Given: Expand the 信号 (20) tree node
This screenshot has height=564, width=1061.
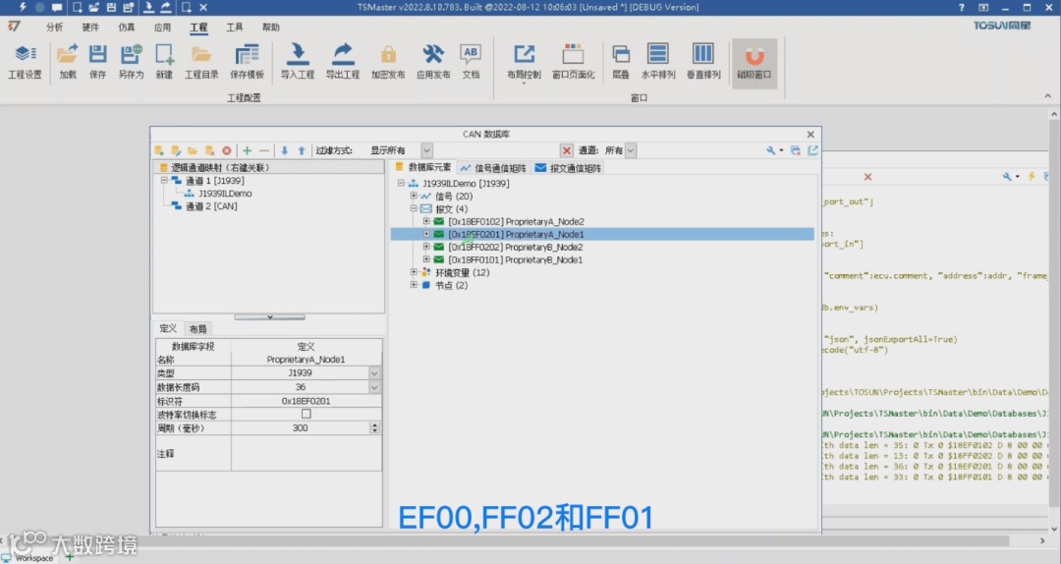Looking at the screenshot, I should [414, 196].
